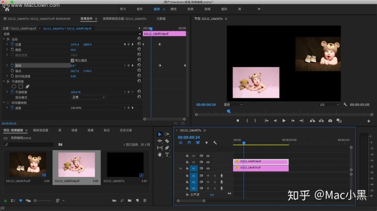Select the Slip tool
The image size is (377, 211).
[160, 148]
